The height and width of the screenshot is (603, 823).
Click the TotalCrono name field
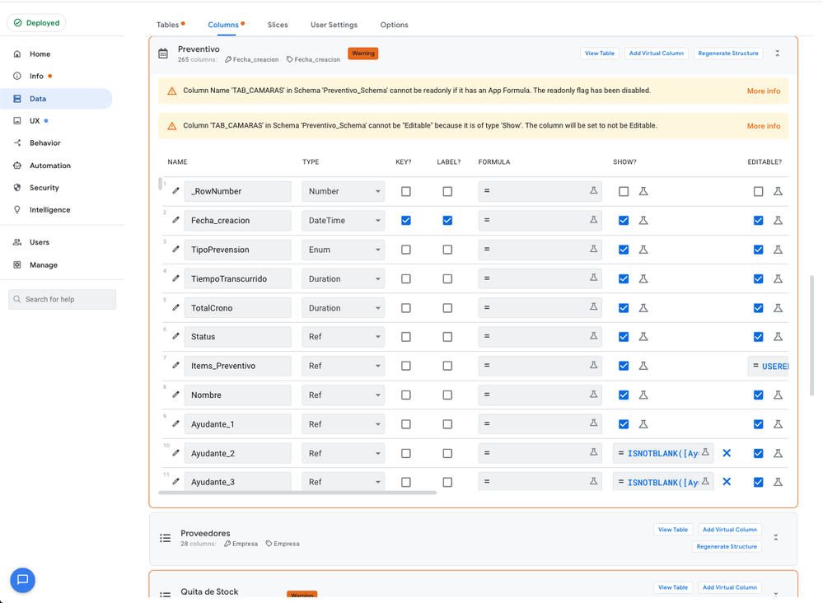click(x=238, y=308)
